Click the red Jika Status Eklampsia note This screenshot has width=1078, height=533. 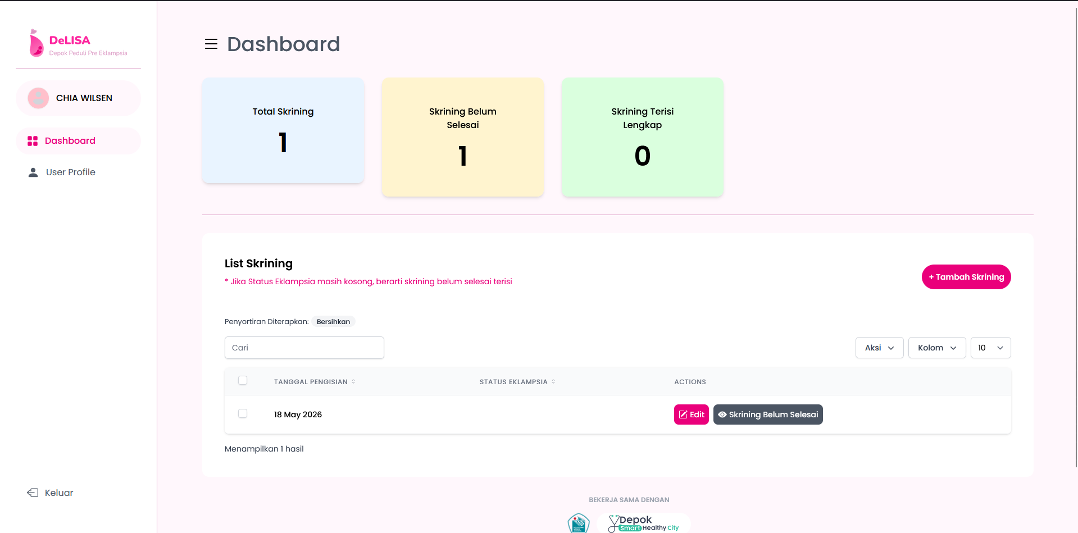point(369,281)
